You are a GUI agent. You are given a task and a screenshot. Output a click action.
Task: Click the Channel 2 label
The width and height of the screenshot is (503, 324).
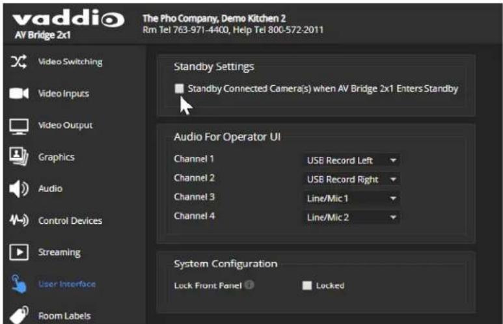194,178
